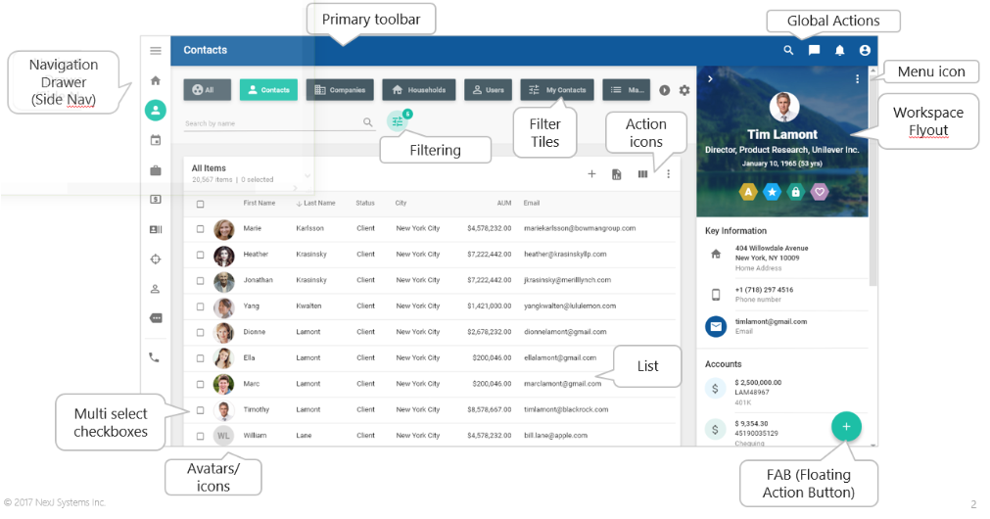The width and height of the screenshot is (990, 519).
Task: Click the orange hexagon 'A' badge
Action: 748,191
